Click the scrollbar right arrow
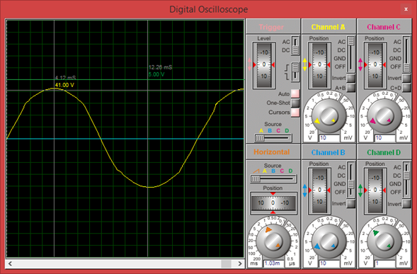Screen dimensions: 417x274 coord(240,263)
